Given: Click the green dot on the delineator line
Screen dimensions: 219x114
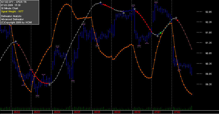Looking at the screenshot, I should (161, 33).
